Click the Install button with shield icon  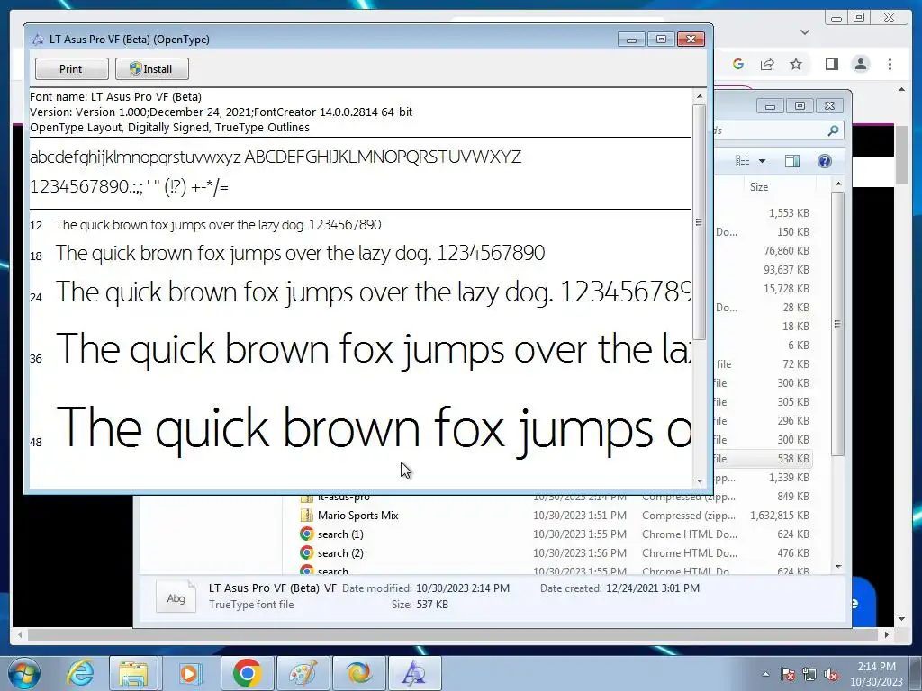pos(151,68)
